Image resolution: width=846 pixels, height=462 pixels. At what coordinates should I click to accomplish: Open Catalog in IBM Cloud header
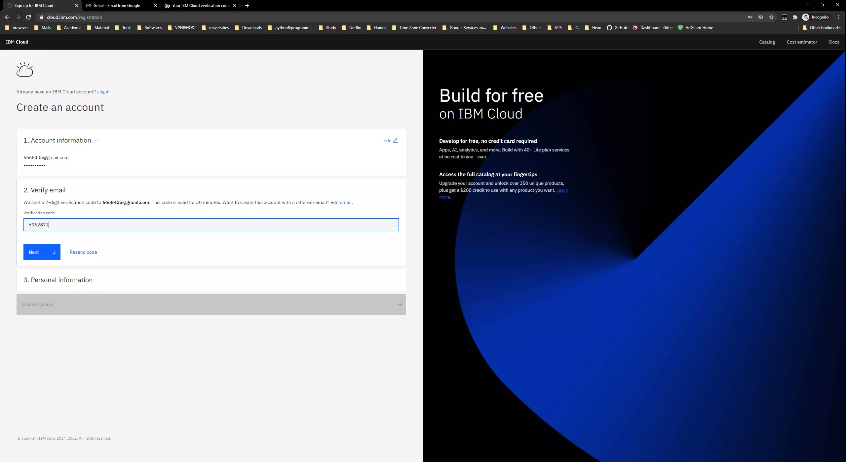(767, 42)
